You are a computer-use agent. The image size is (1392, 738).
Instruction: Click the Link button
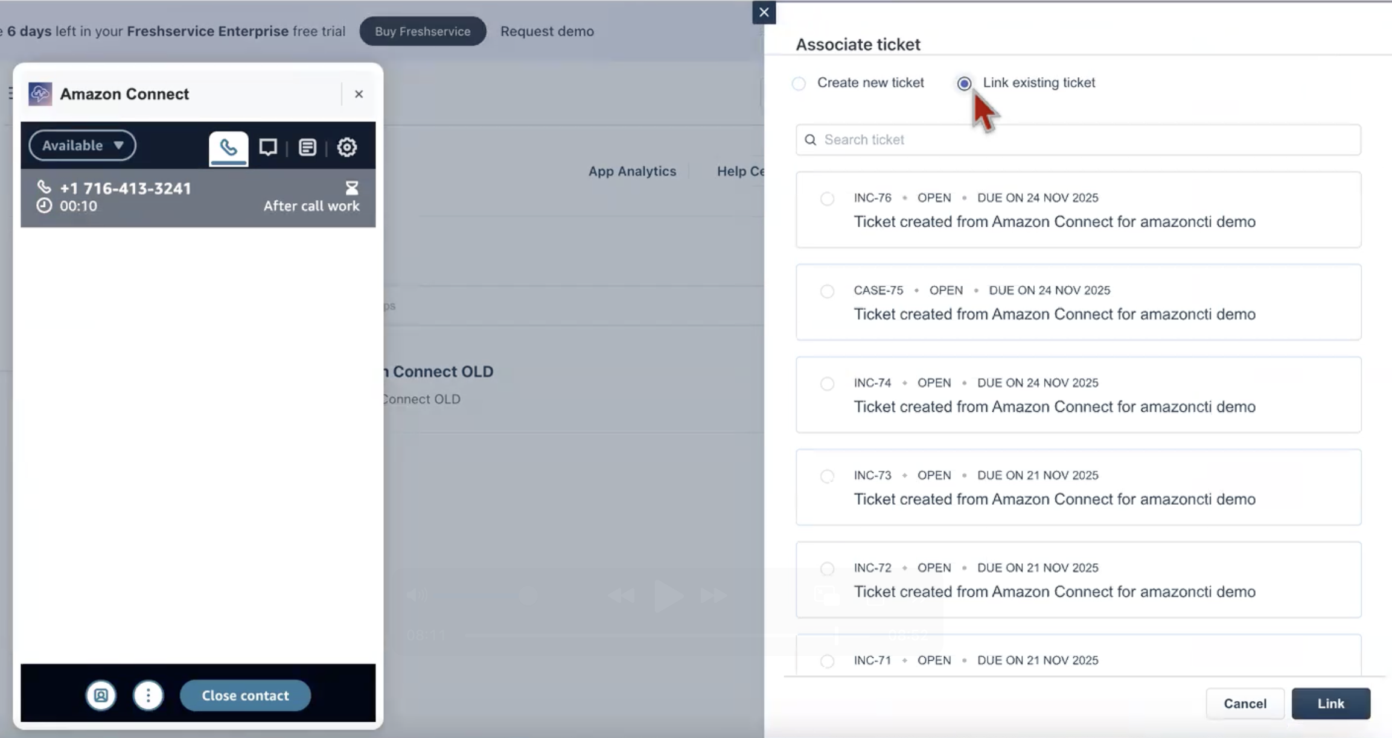(x=1330, y=704)
